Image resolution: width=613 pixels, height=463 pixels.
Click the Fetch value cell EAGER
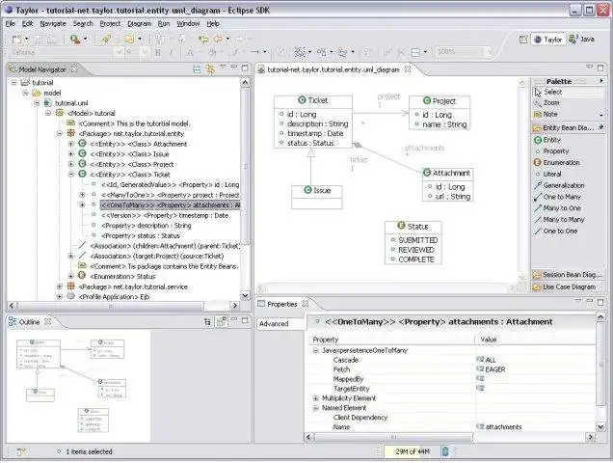tap(536, 369)
